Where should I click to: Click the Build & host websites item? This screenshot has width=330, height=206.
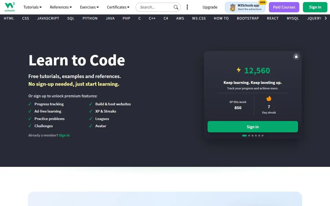113,104
